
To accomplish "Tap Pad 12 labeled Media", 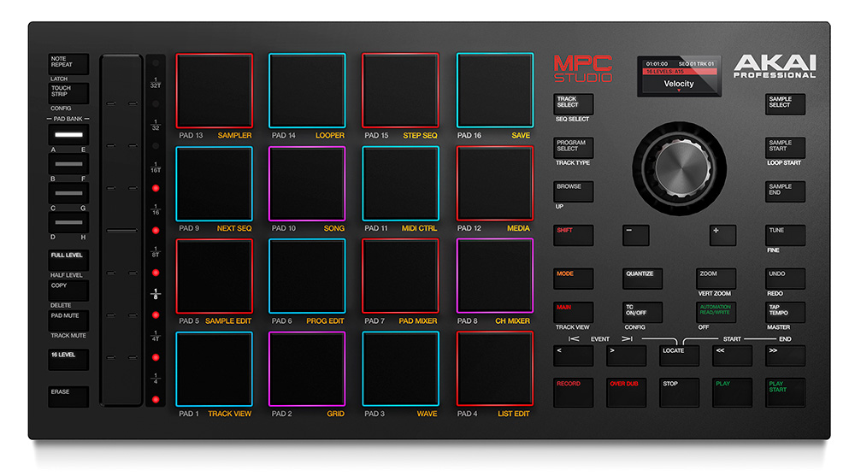I will pos(494,184).
